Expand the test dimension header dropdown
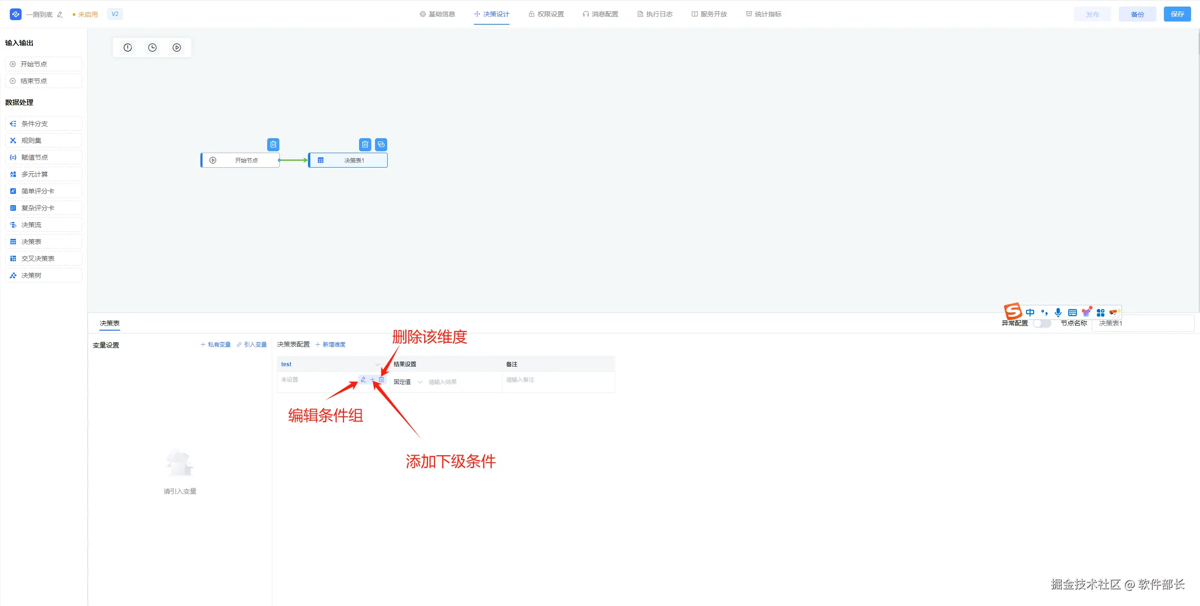 [x=377, y=364]
